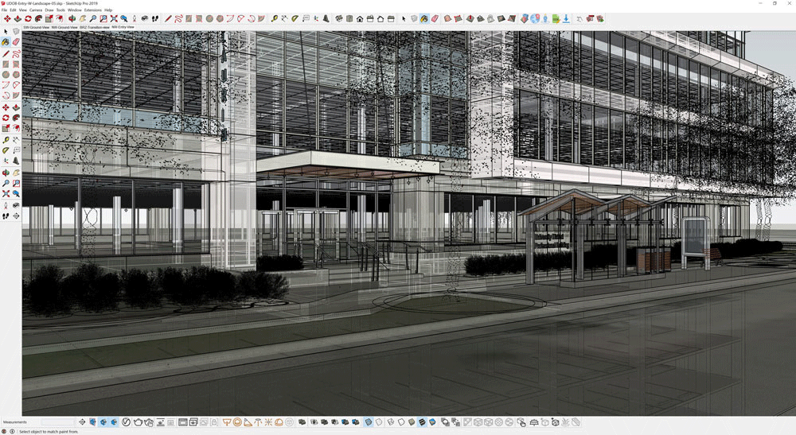Open the Tools menu
The image size is (796, 435).
click(x=60, y=10)
